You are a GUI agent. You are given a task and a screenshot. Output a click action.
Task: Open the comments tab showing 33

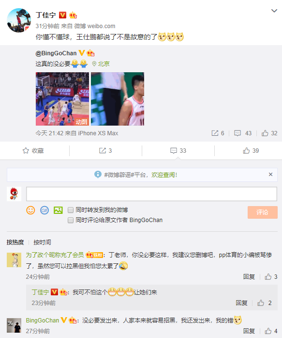pyautogui.click(x=178, y=150)
